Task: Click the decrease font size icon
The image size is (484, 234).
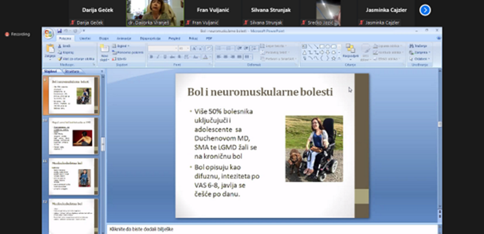Action: pyautogui.click(x=201, y=49)
